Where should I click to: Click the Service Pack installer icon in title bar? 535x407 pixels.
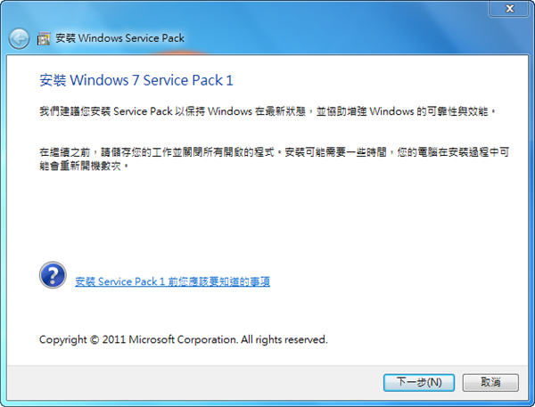[x=44, y=39]
